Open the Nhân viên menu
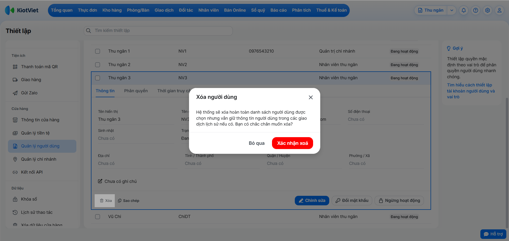 tap(208, 10)
